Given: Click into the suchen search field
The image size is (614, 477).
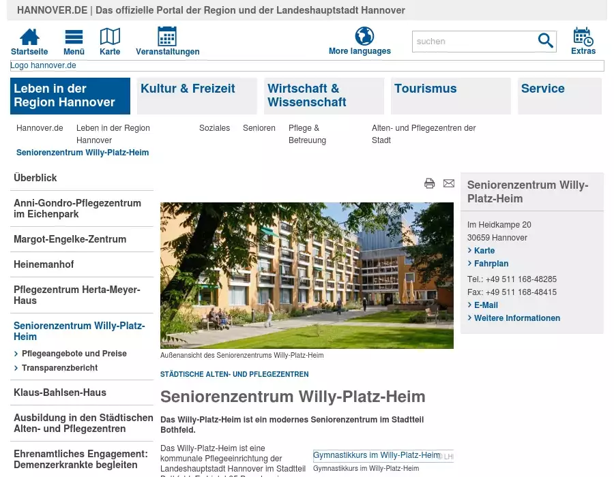Looking at the screenshot, I should coord(473,42).
